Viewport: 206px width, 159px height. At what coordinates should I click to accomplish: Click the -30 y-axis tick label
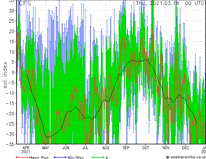tap(10, 134)
